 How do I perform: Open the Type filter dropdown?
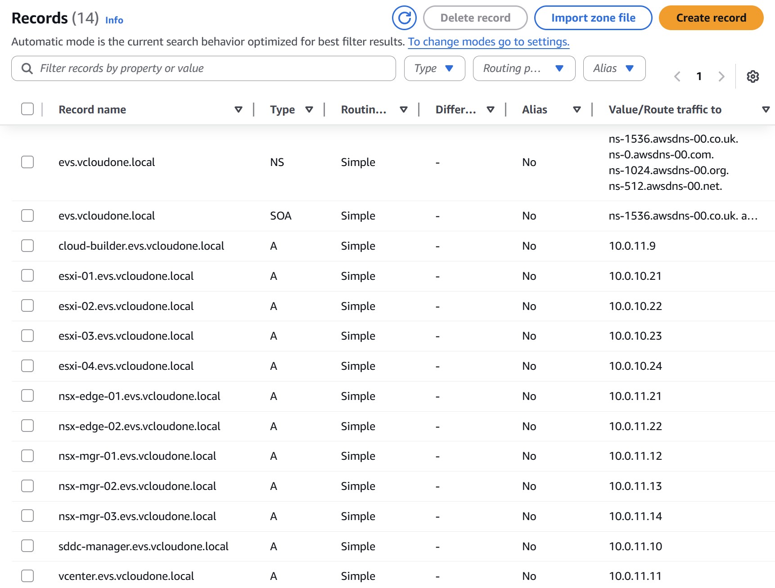pyautogui.click(x=434, y=68)
